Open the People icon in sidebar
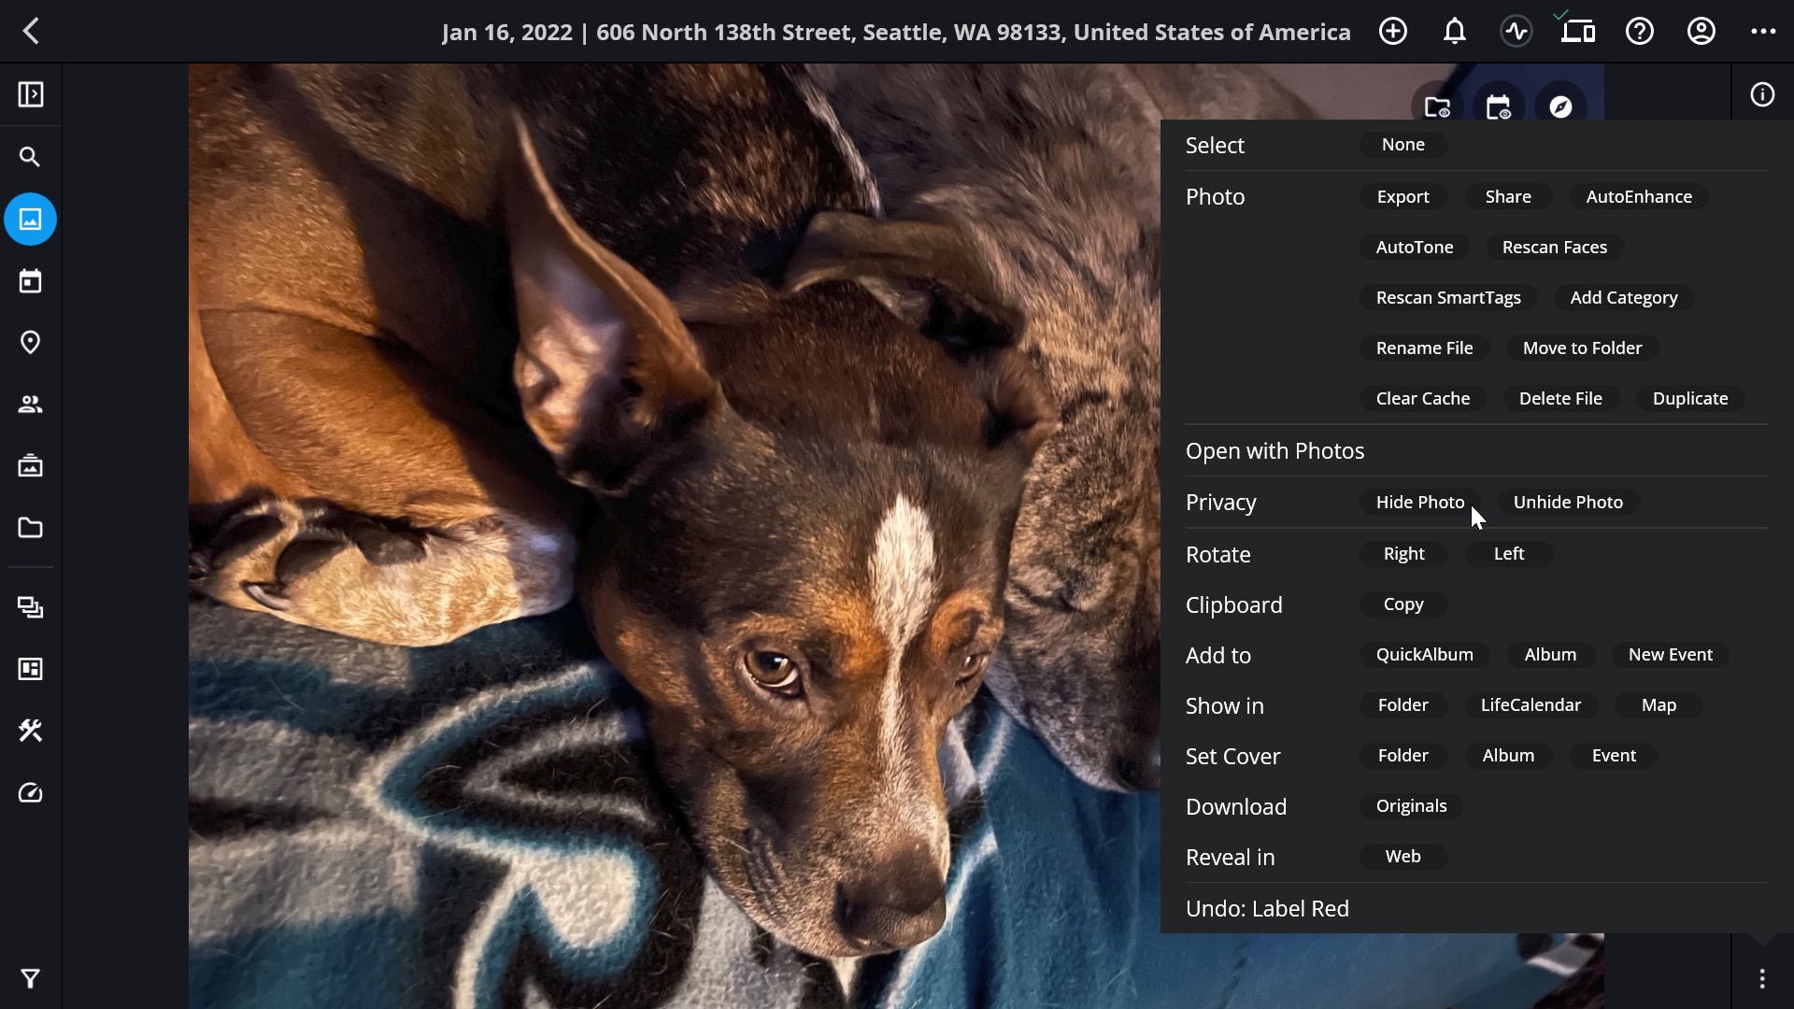 click(31, 405)
